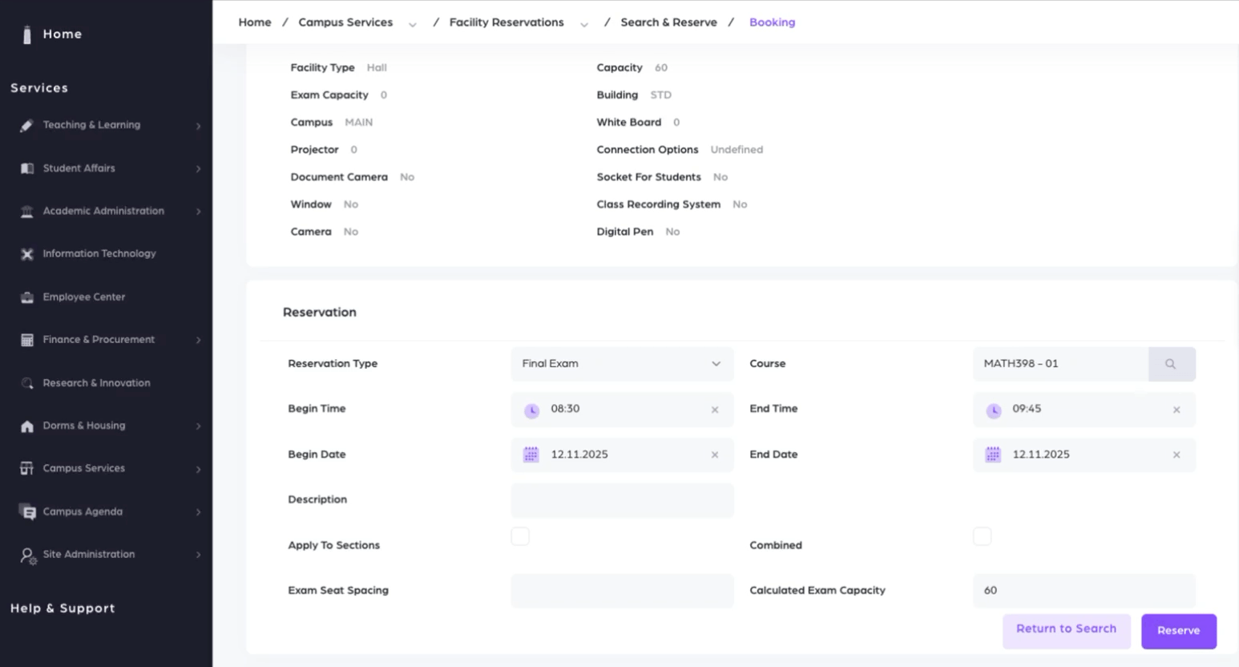Click the Research & Innovation icon
Viewport: 1239px width, 667px height.
point(27,383)
